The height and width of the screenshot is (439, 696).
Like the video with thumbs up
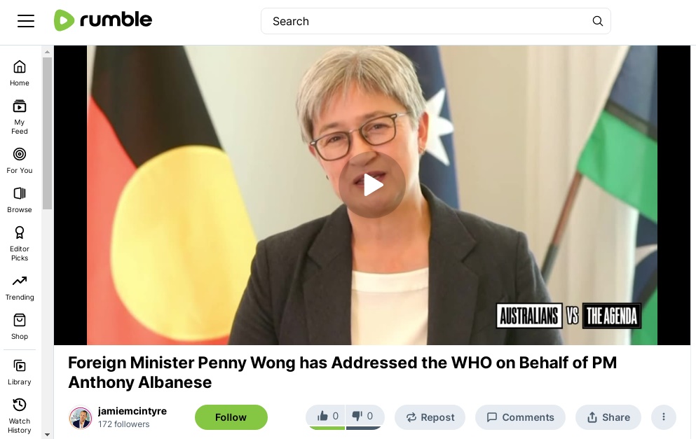326,417
